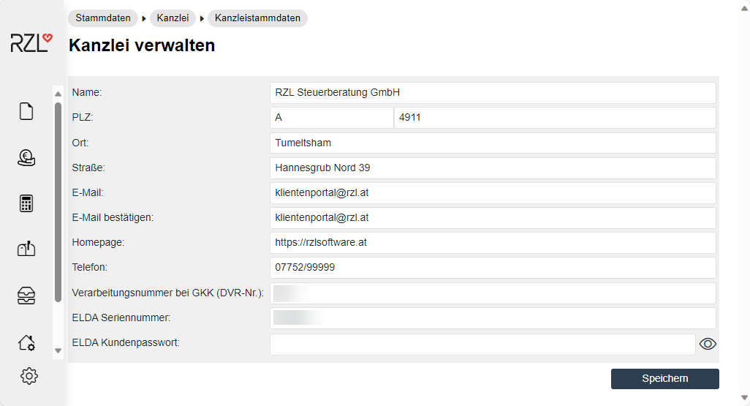Go to Kanzlei breadcrumb
The width and height of the screenshot is (750, 406).
click(x=173, y=18)
